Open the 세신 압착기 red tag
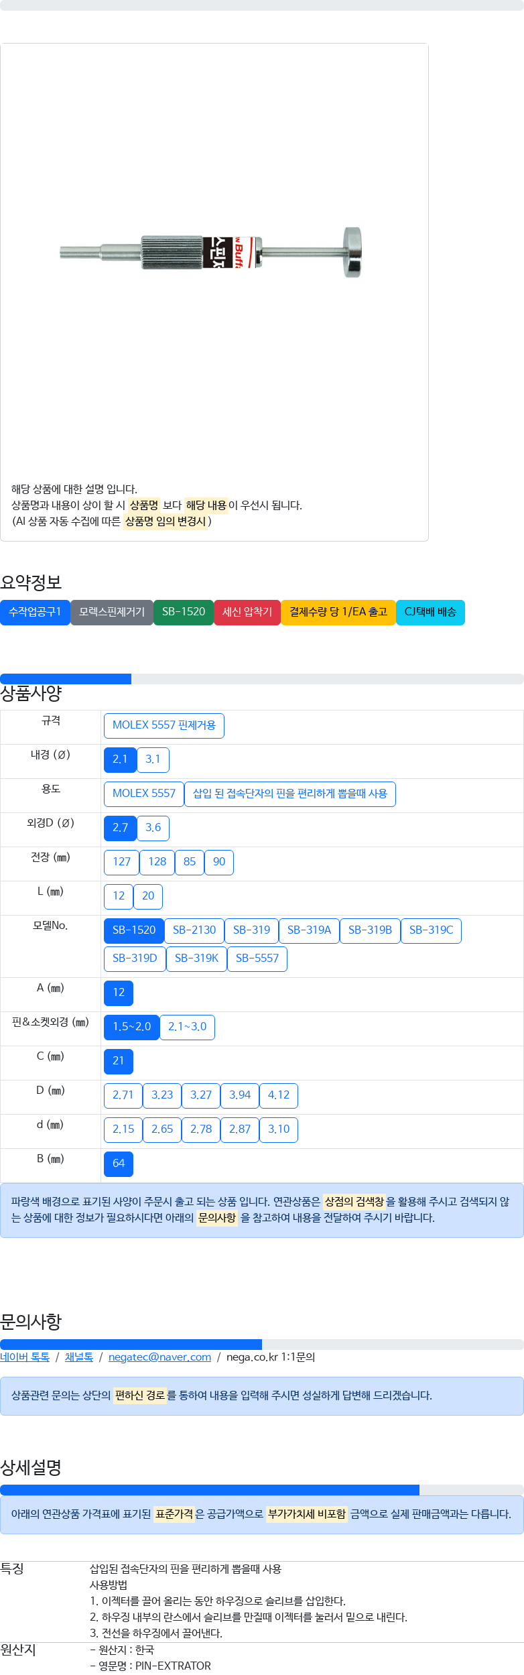This screenshot has height=1675, width=524. click(247, 612)
